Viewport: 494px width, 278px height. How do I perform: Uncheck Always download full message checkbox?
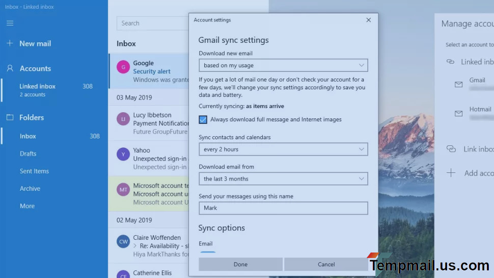pos(203,119)
